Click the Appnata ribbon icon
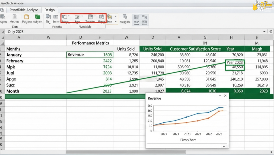The width and height of the screenshot is (274, 155). [125, 17]
